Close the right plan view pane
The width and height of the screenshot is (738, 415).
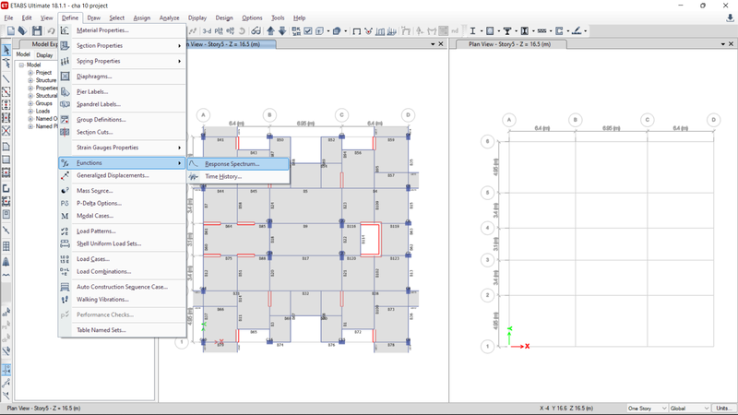[731, 43]
